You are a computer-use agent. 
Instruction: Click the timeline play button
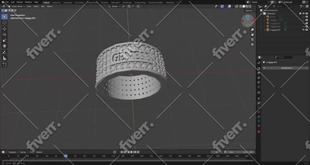pos(132,152)
